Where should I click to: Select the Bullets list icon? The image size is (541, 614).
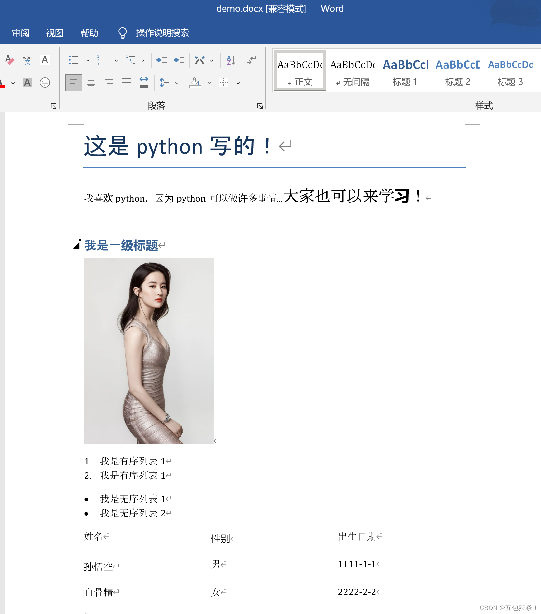(74, 60)
